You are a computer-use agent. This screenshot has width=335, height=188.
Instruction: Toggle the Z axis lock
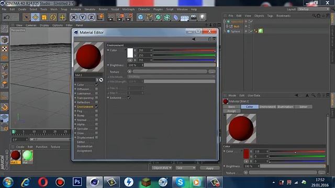[x=92, y=17]
